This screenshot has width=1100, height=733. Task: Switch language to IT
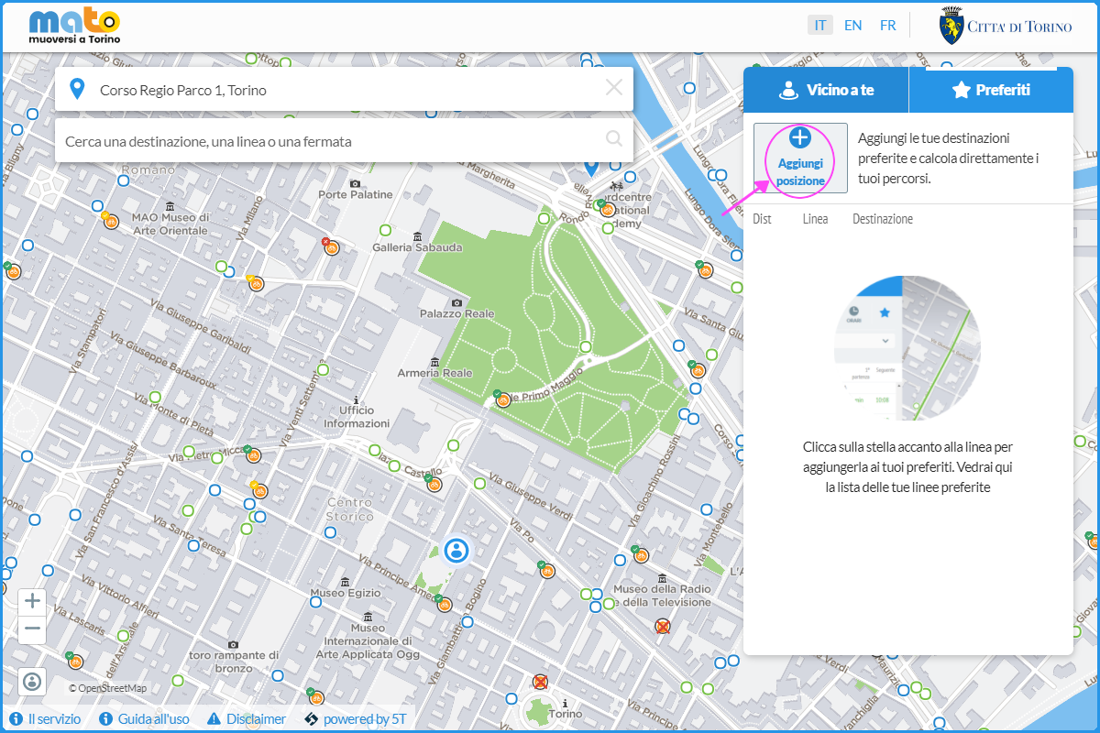click(820, 26)
